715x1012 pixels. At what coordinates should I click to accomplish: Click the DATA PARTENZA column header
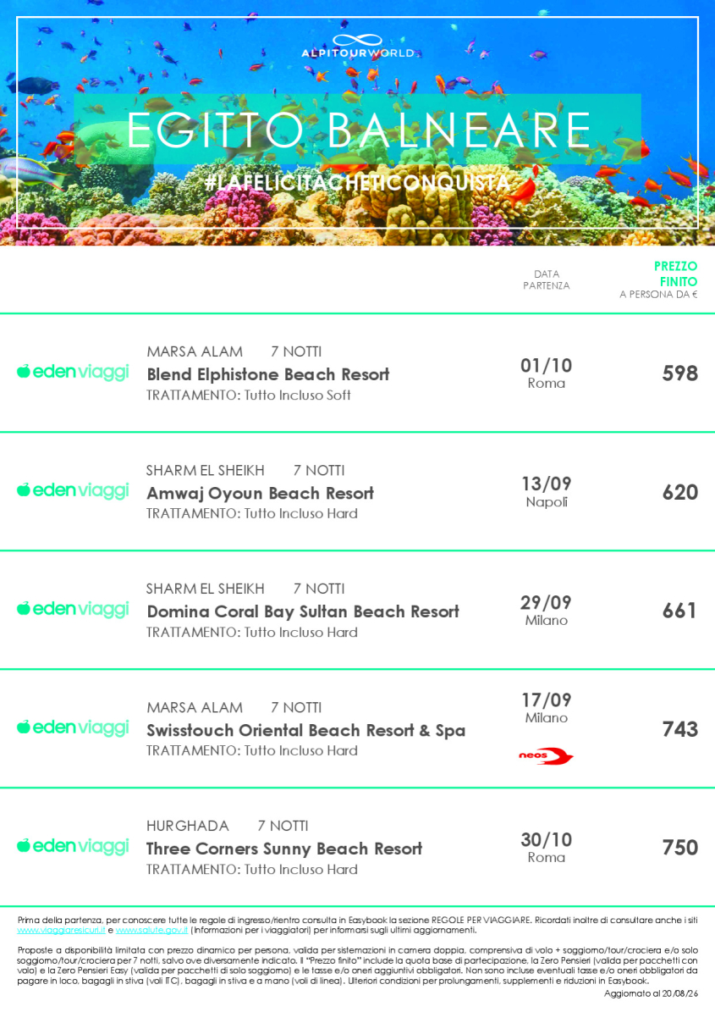click(546, 279)
